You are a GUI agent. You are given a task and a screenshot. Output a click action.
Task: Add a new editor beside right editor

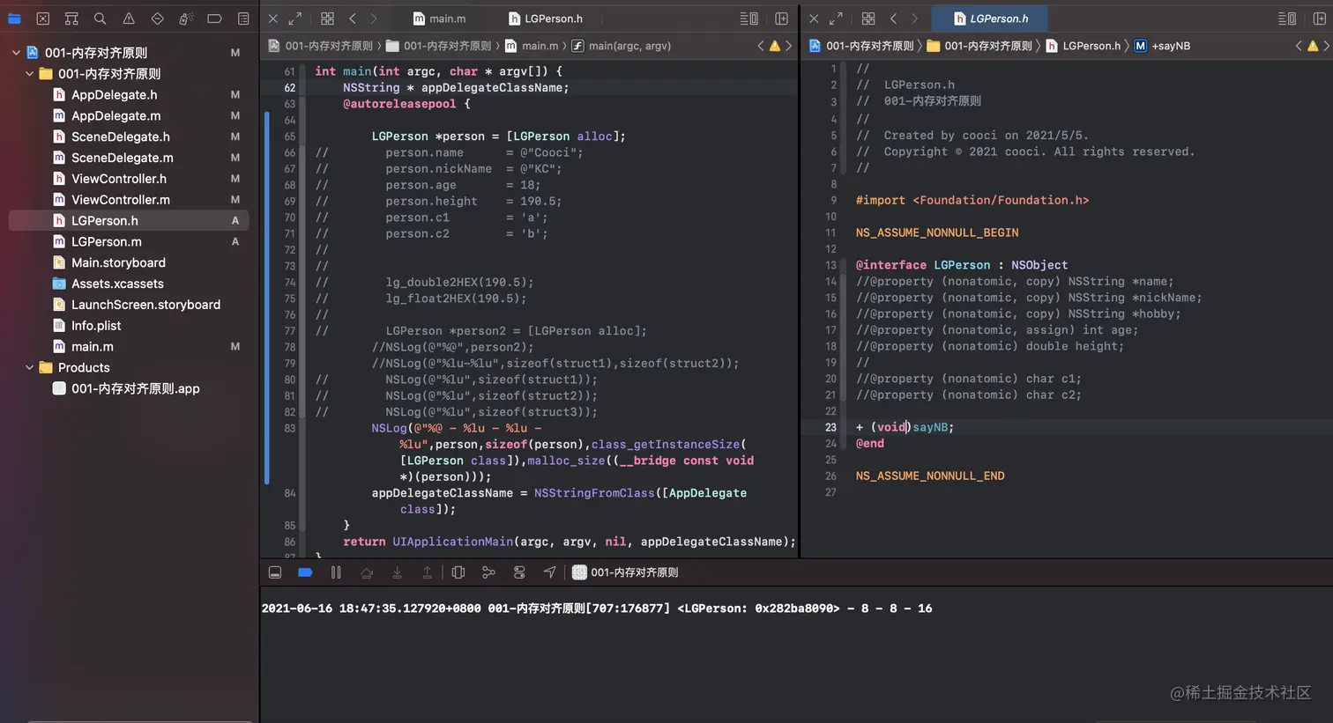pos(1320,18)
